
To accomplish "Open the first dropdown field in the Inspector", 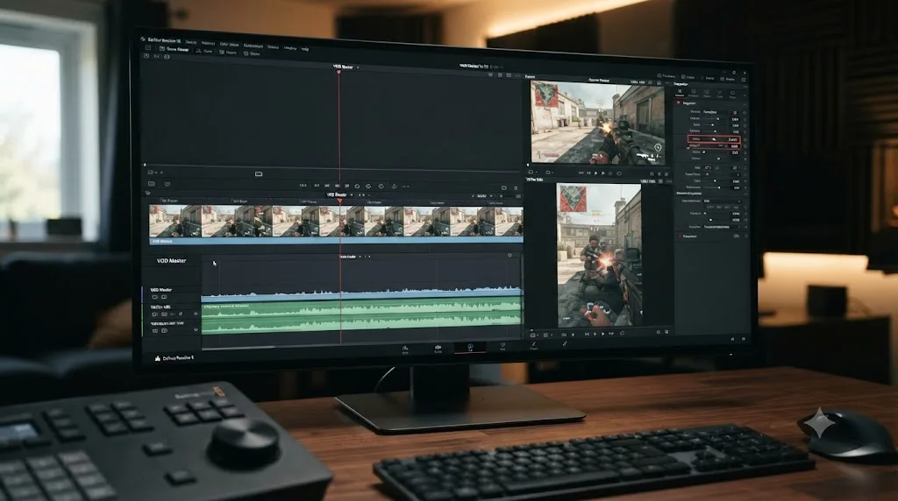I will point(716,112).
